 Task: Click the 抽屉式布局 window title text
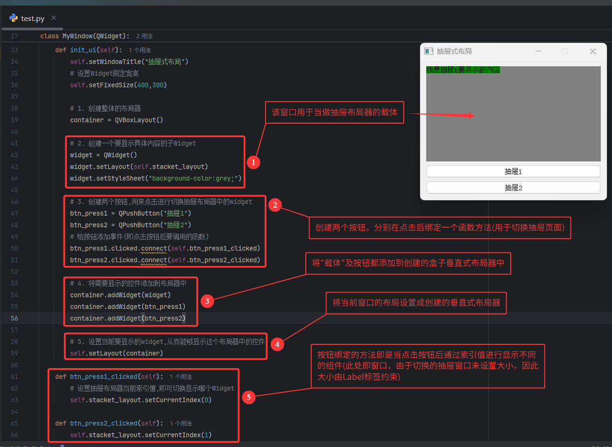click(454, 51)
